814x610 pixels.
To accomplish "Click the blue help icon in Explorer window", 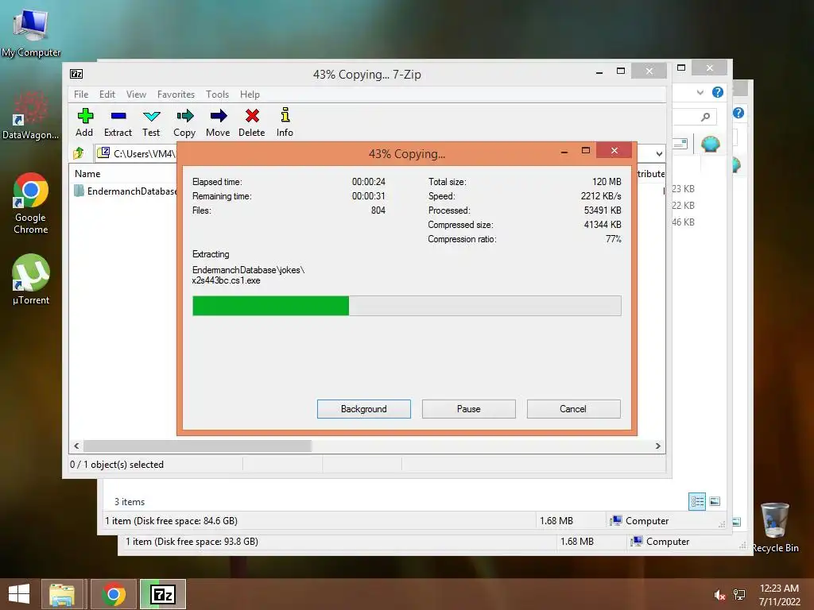I will 718,92.
